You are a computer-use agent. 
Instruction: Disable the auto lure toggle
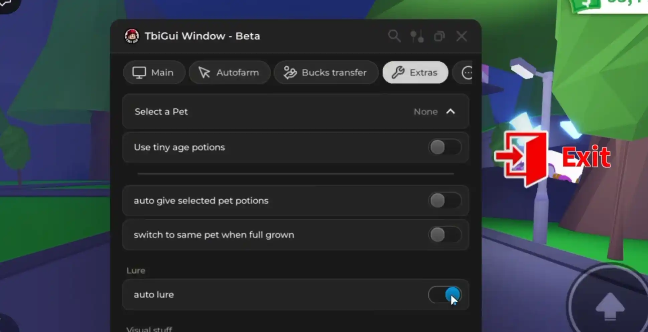[444, 295]
